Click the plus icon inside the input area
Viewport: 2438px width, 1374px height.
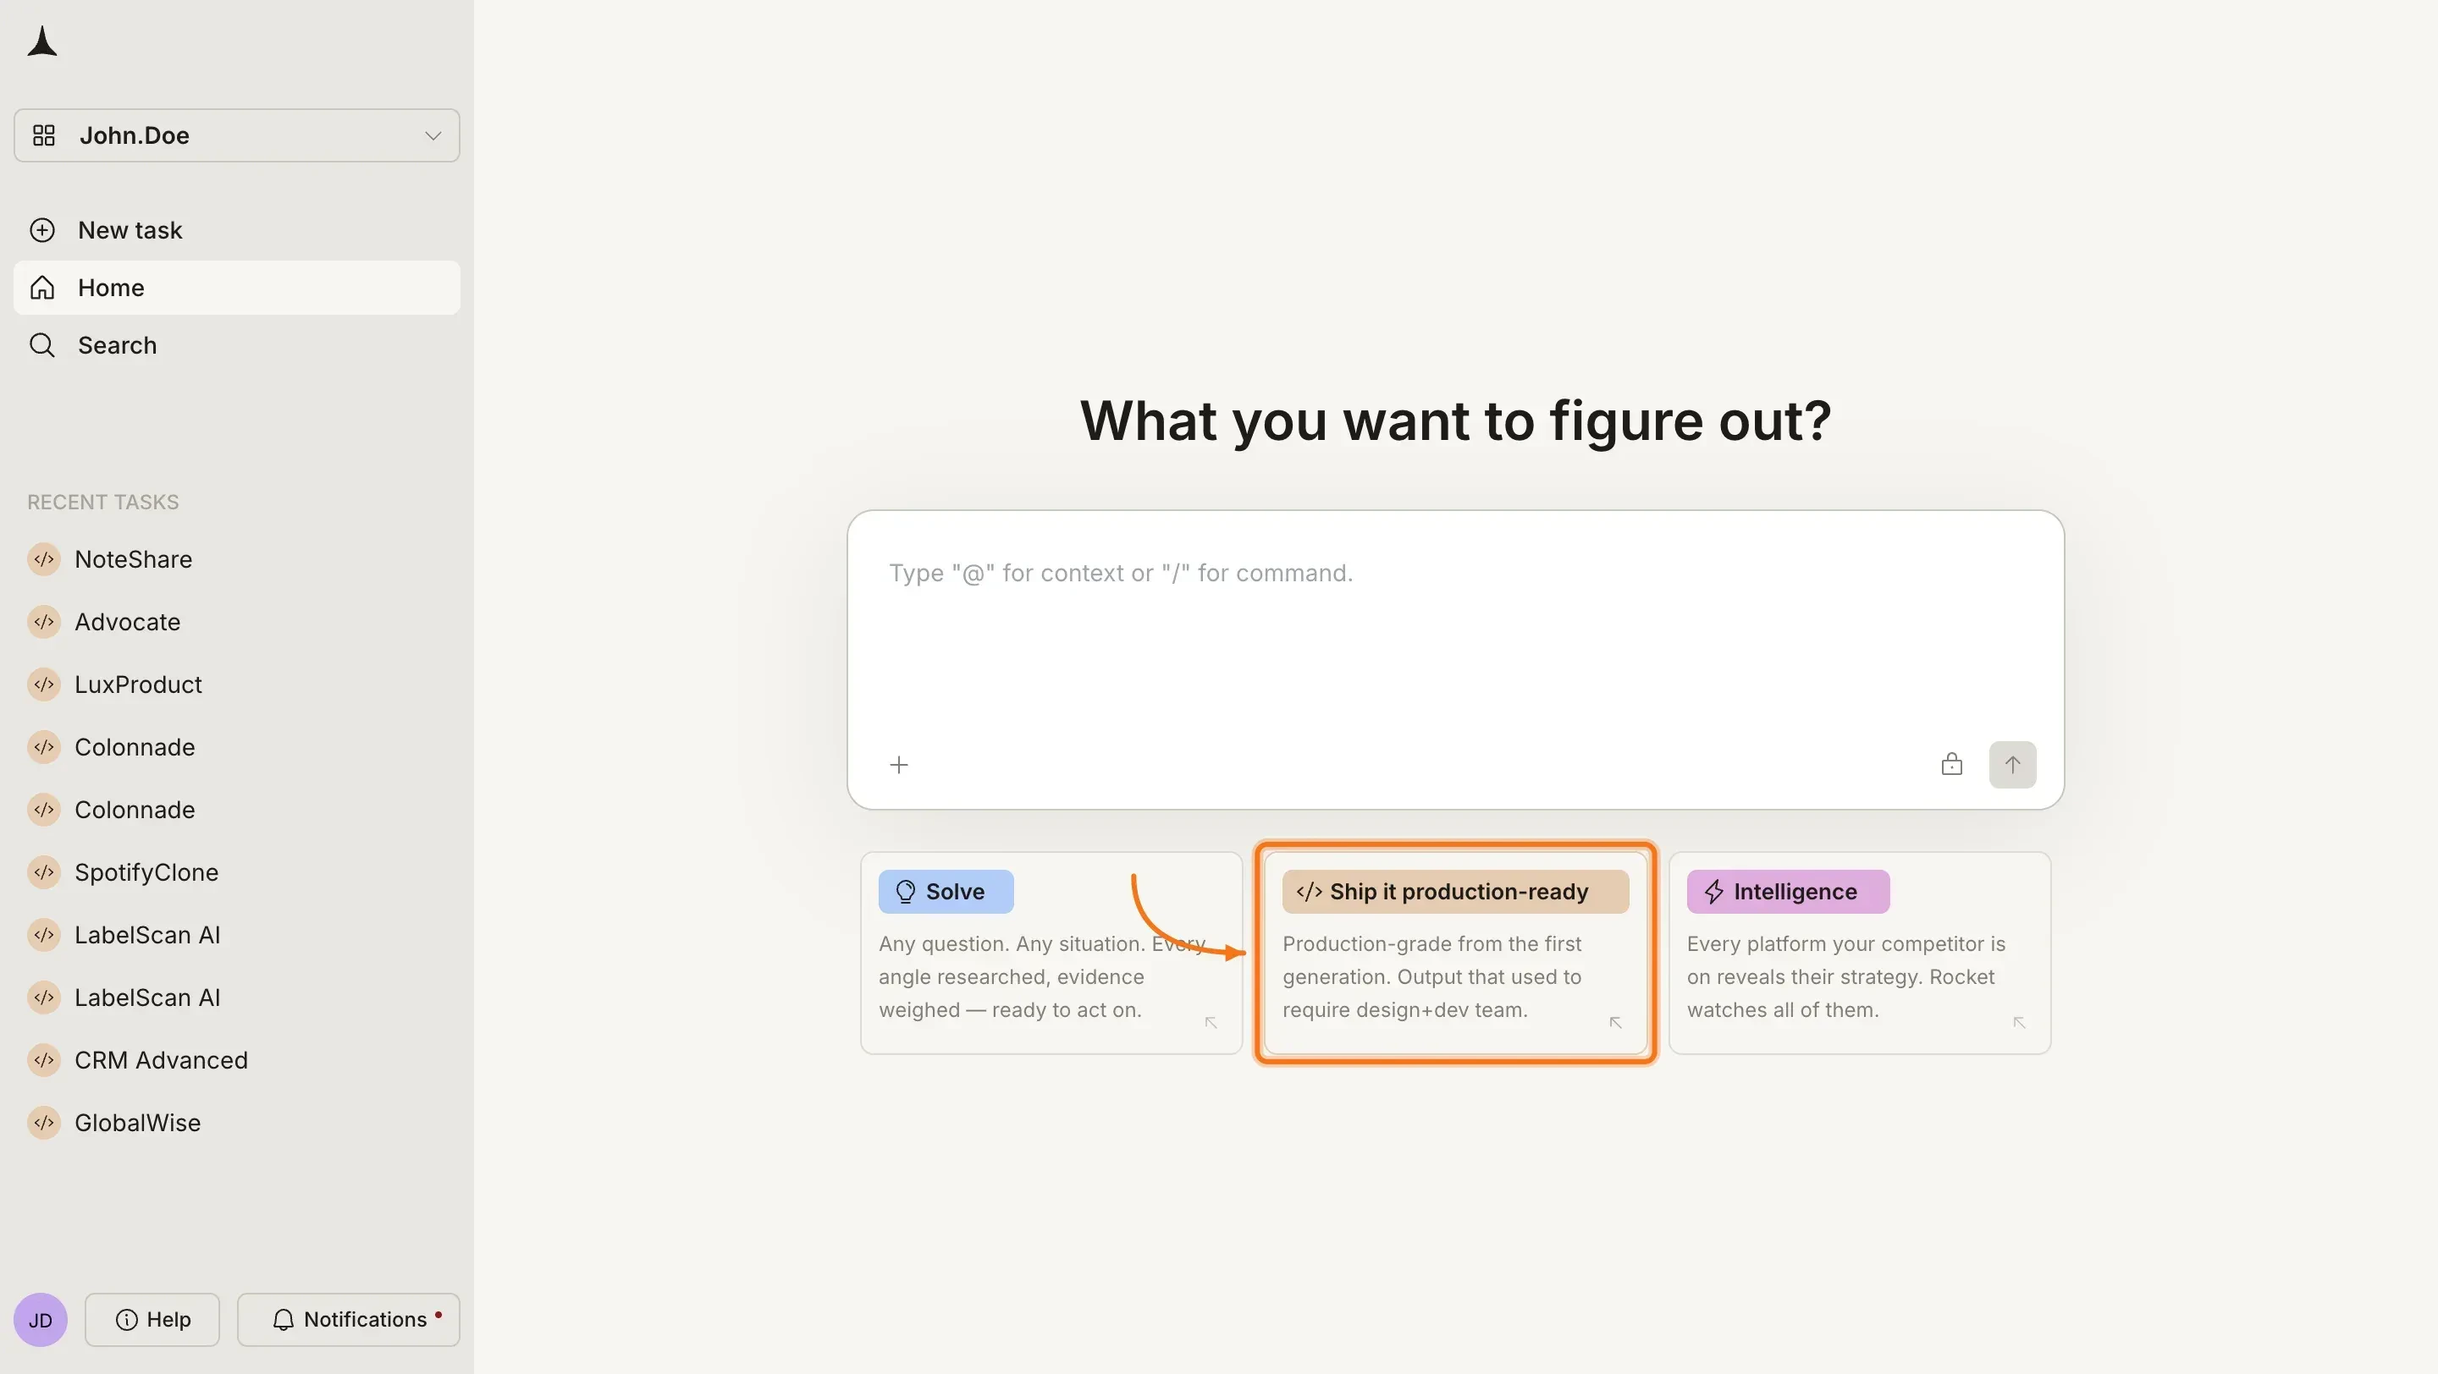pyautogui.click(x=898, y=764)
